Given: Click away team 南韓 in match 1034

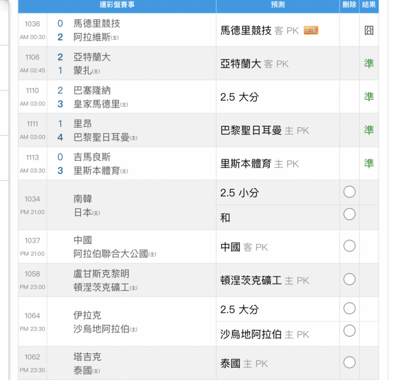Looking at the screenshot, I should (83, 199).
